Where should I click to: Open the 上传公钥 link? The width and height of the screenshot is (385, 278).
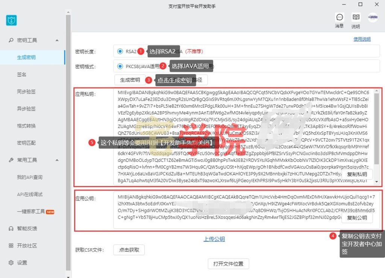point(214,239)
